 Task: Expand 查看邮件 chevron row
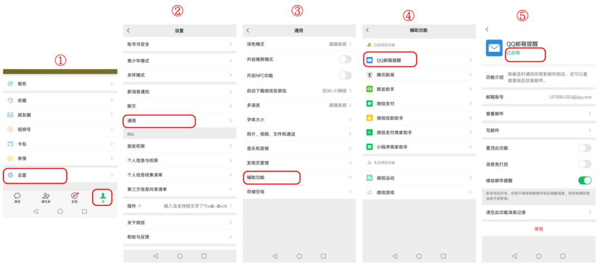(x=539, y=114)
